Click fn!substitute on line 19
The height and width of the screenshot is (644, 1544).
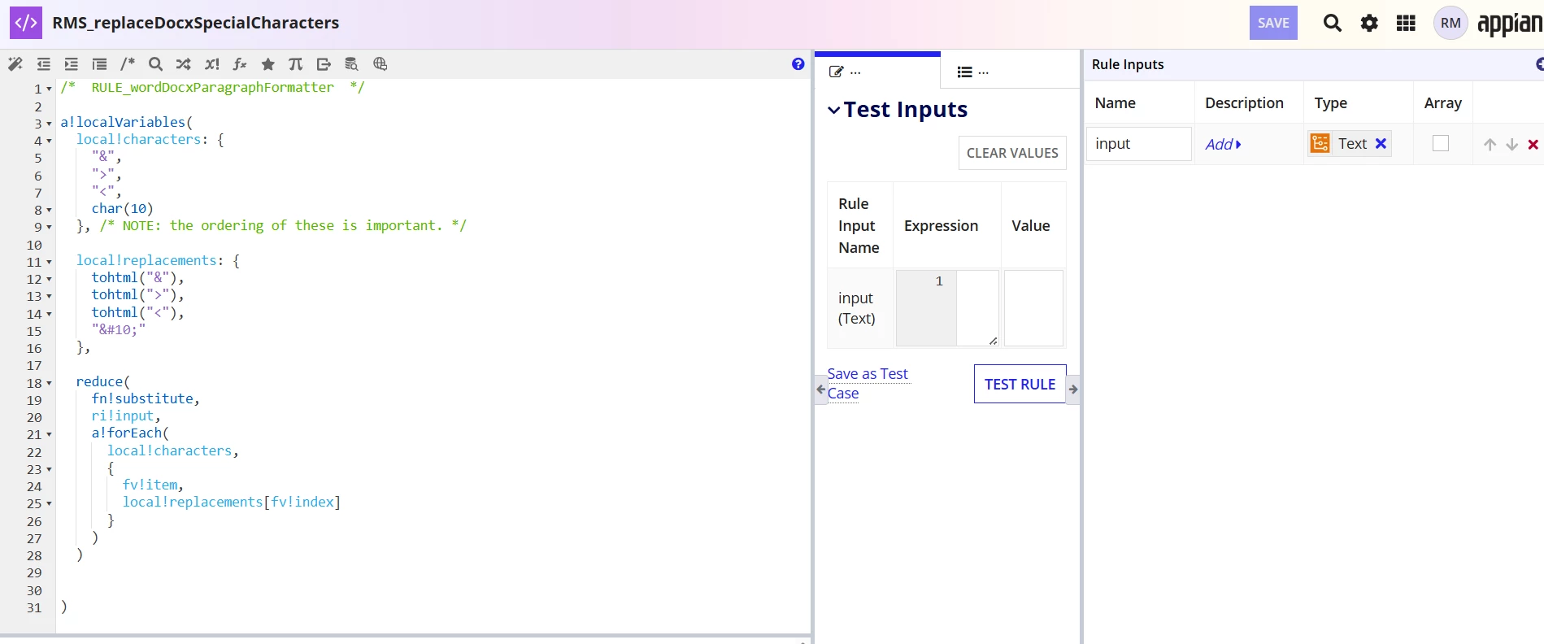(x=142, y=398)
